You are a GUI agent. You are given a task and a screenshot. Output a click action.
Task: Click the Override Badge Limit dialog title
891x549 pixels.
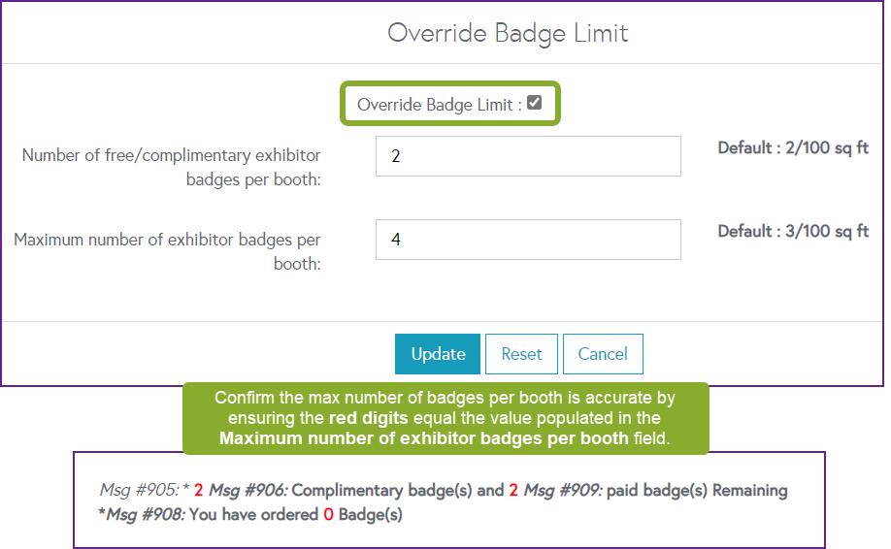click(x=508, y=33)
